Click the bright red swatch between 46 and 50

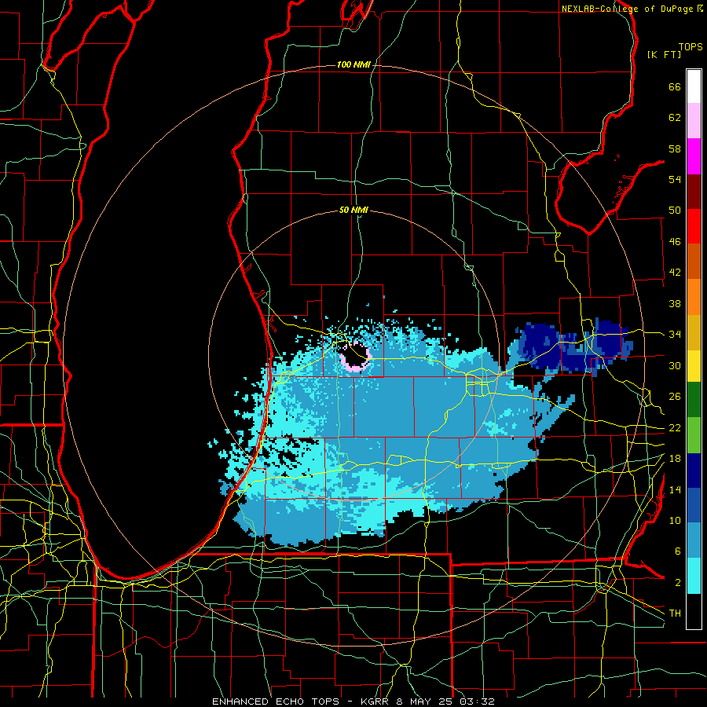click(x=694, y=226)
